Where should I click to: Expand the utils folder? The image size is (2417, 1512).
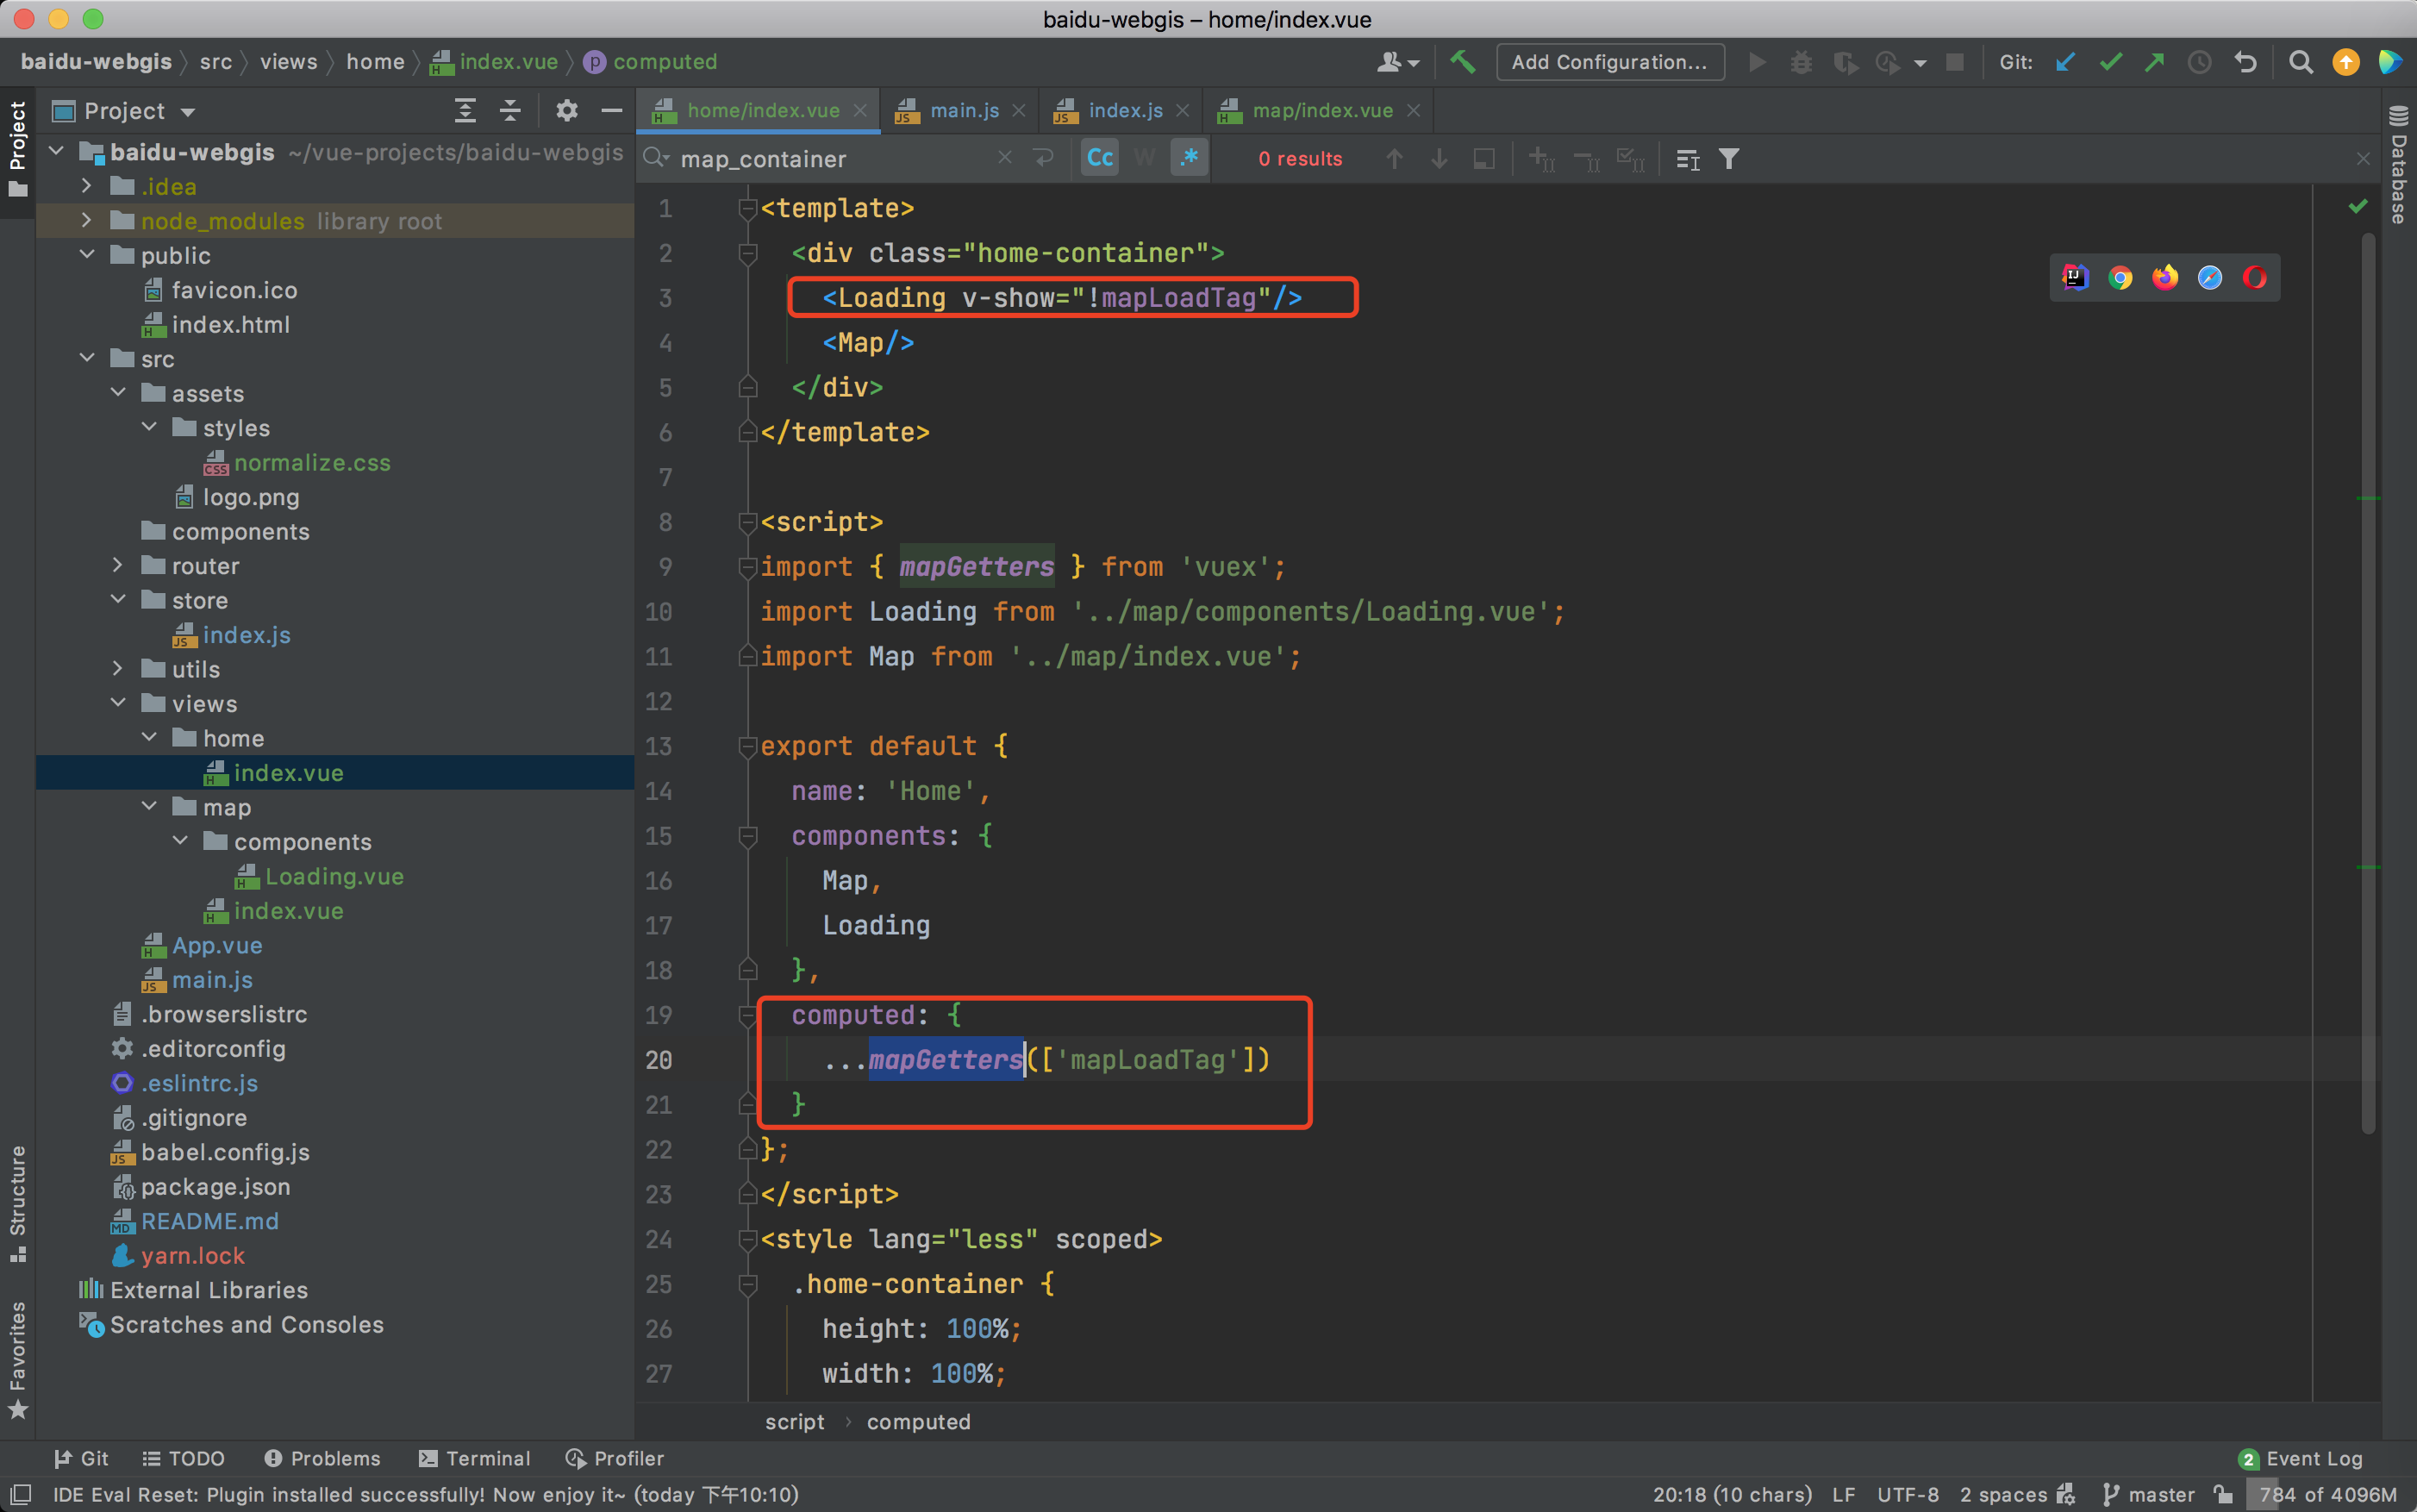pos(118,668)
